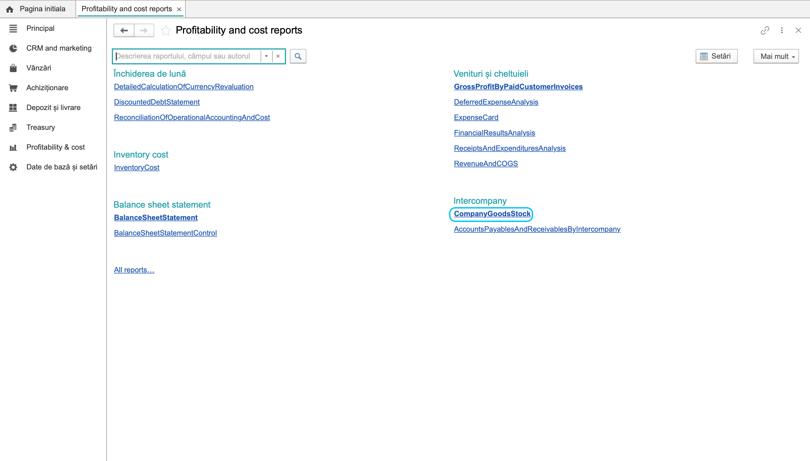The height and width of the screenshot is (461, 810).
Task: Open BalanceSheetStatement report
Action: tap(156, 218)
